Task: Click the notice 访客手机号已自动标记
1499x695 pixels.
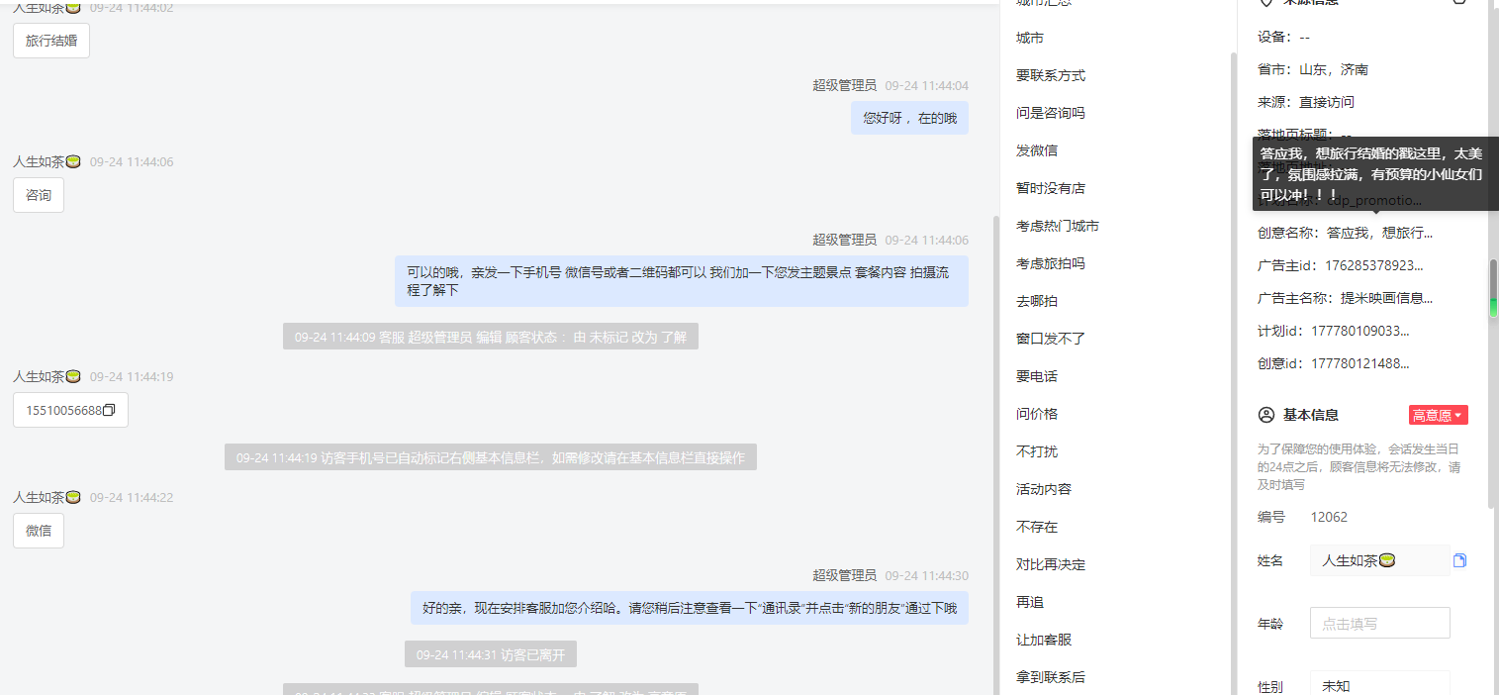Action: click(x=491, y=457)
